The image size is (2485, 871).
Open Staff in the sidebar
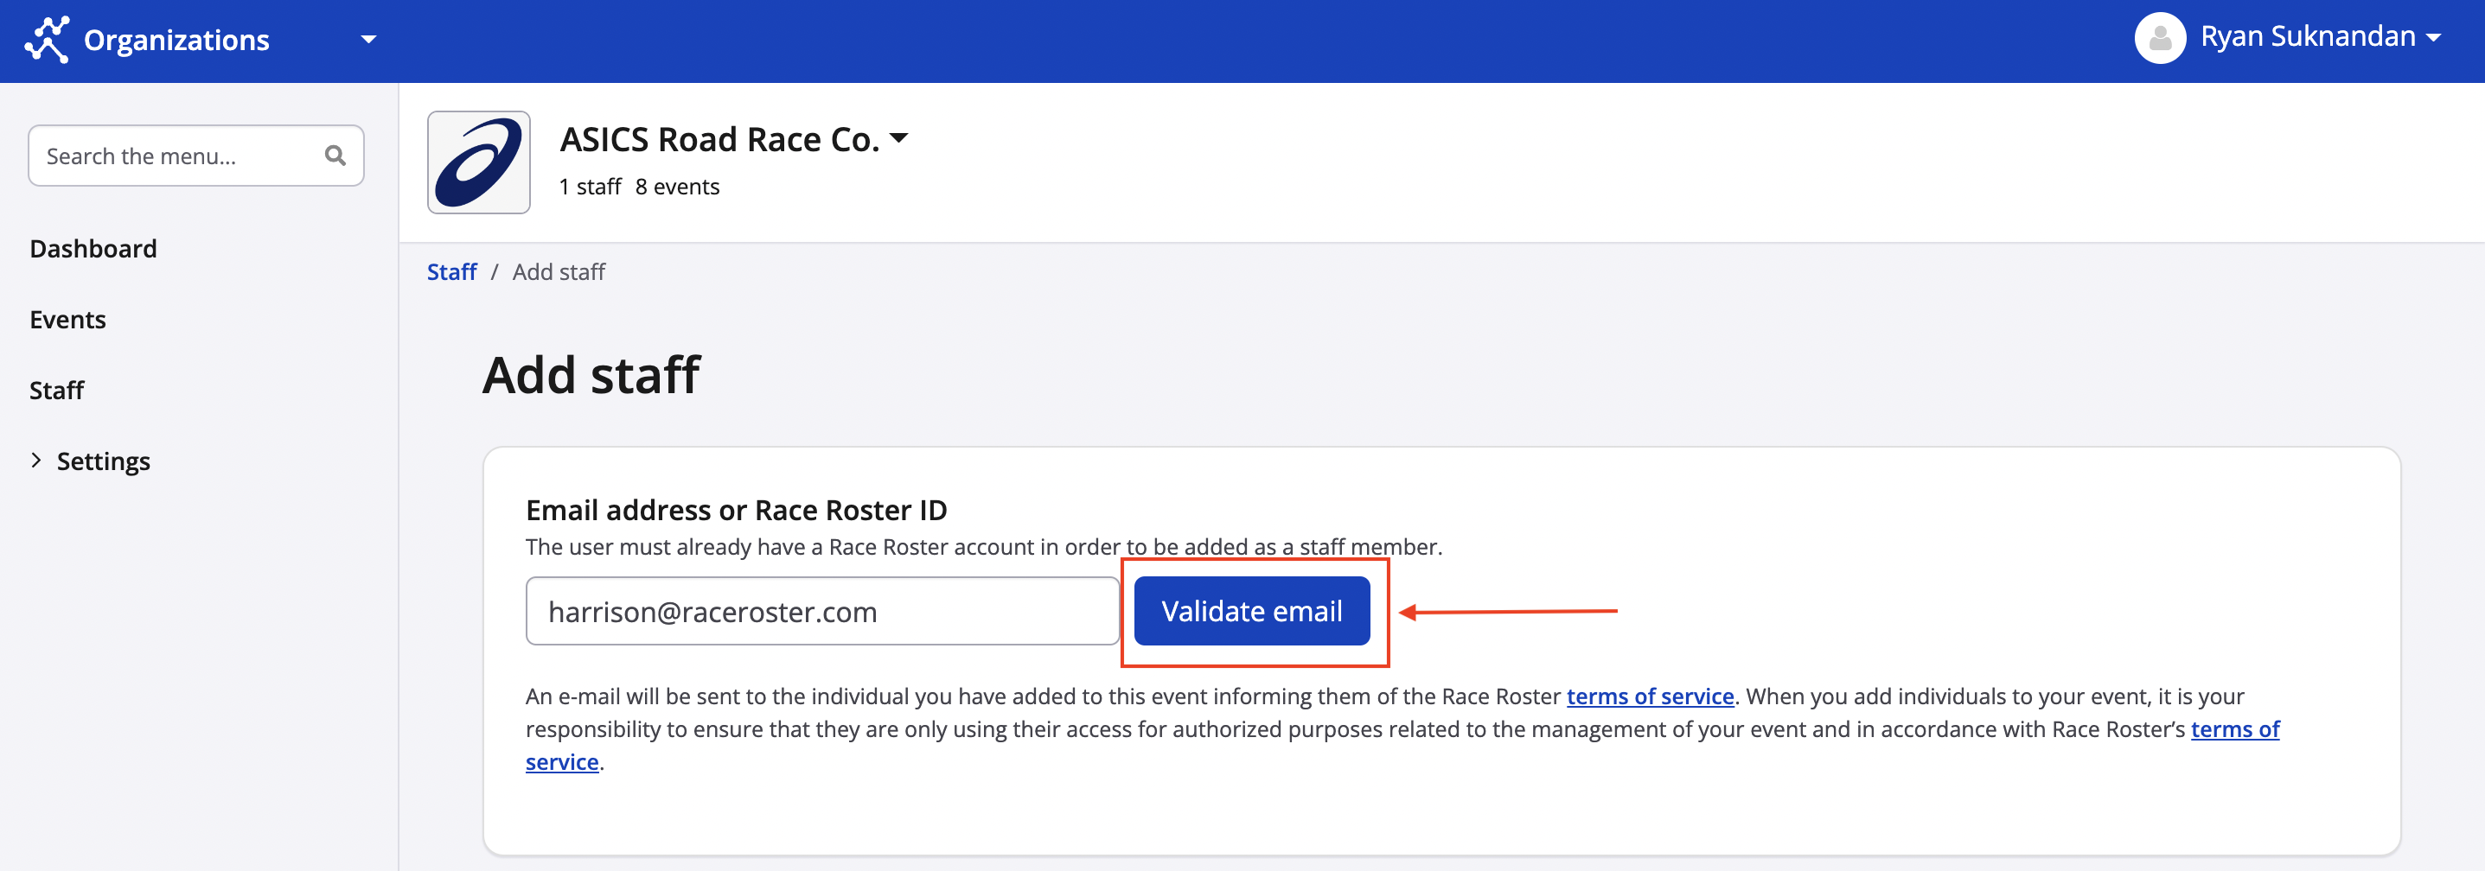coord(57,390)
